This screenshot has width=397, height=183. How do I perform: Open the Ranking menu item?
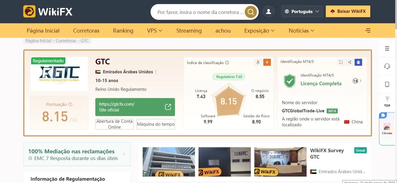tap(123, 31)
